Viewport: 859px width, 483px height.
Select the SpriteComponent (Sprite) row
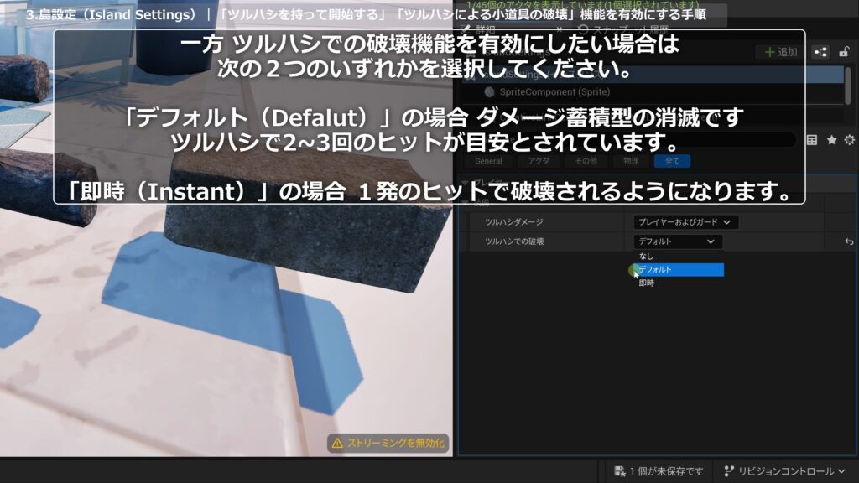click(652, 92)
